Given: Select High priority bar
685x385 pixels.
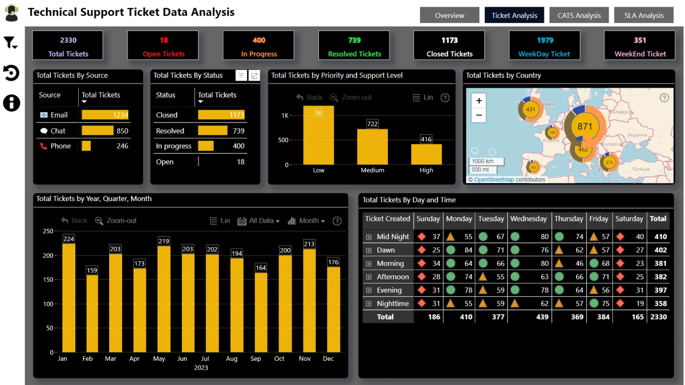Looking at the screenshot, I should click(x=426, y=154).
